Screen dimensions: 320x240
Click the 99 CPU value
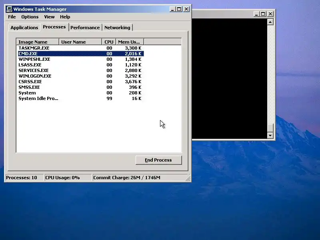[x=109, y=98]
